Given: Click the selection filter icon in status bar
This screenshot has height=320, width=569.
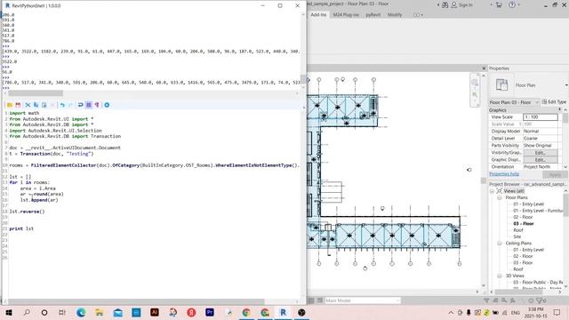Looking at the screenshot, I should 541,300.
